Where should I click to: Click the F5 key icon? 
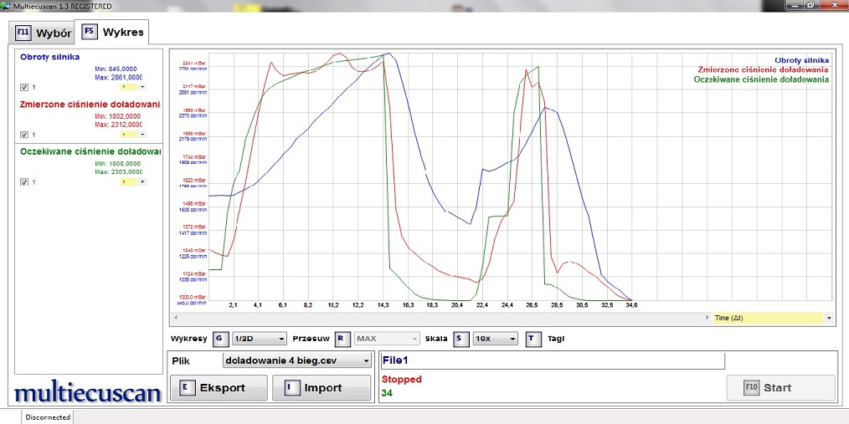click(x=89, y=32)
